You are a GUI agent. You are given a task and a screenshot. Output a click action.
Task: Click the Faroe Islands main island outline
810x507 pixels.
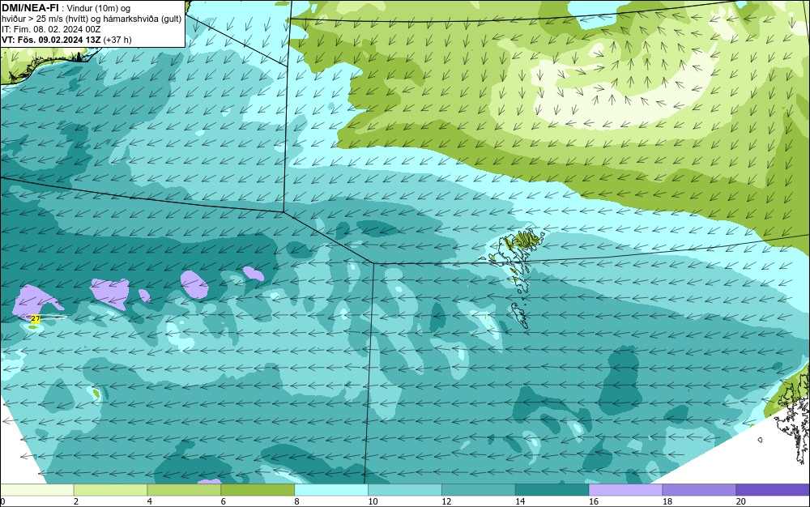coord(518,249)
